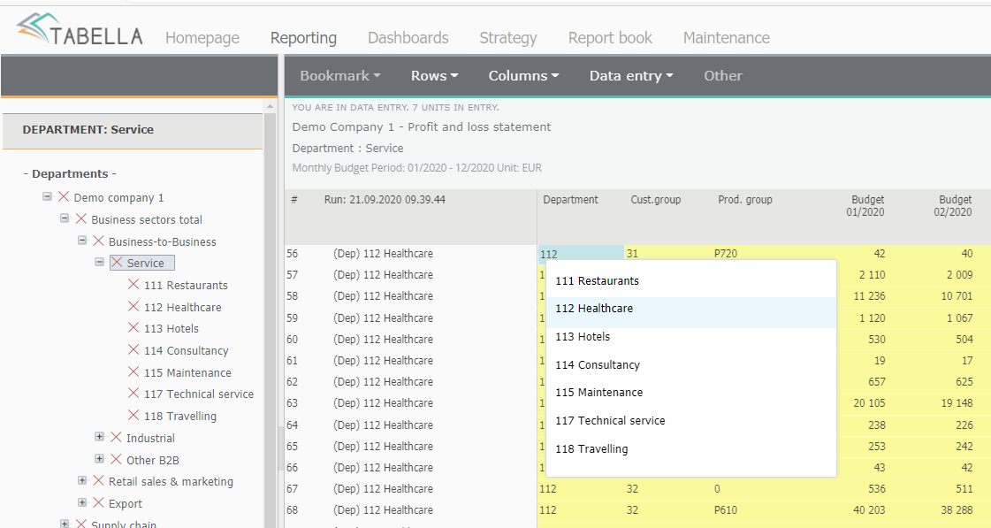Click the DEPARTMENT: Service panel header
Screen dimensions: 991x528
pyautogui.click(x=133, y=130)
